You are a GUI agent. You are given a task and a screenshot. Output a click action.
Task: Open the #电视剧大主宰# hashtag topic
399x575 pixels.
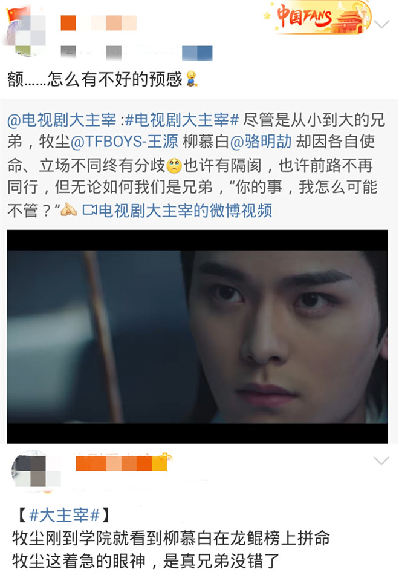[182, 120]
